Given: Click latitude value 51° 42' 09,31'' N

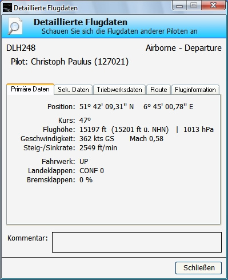Looking at the screenshot, I should click(107, 107).
